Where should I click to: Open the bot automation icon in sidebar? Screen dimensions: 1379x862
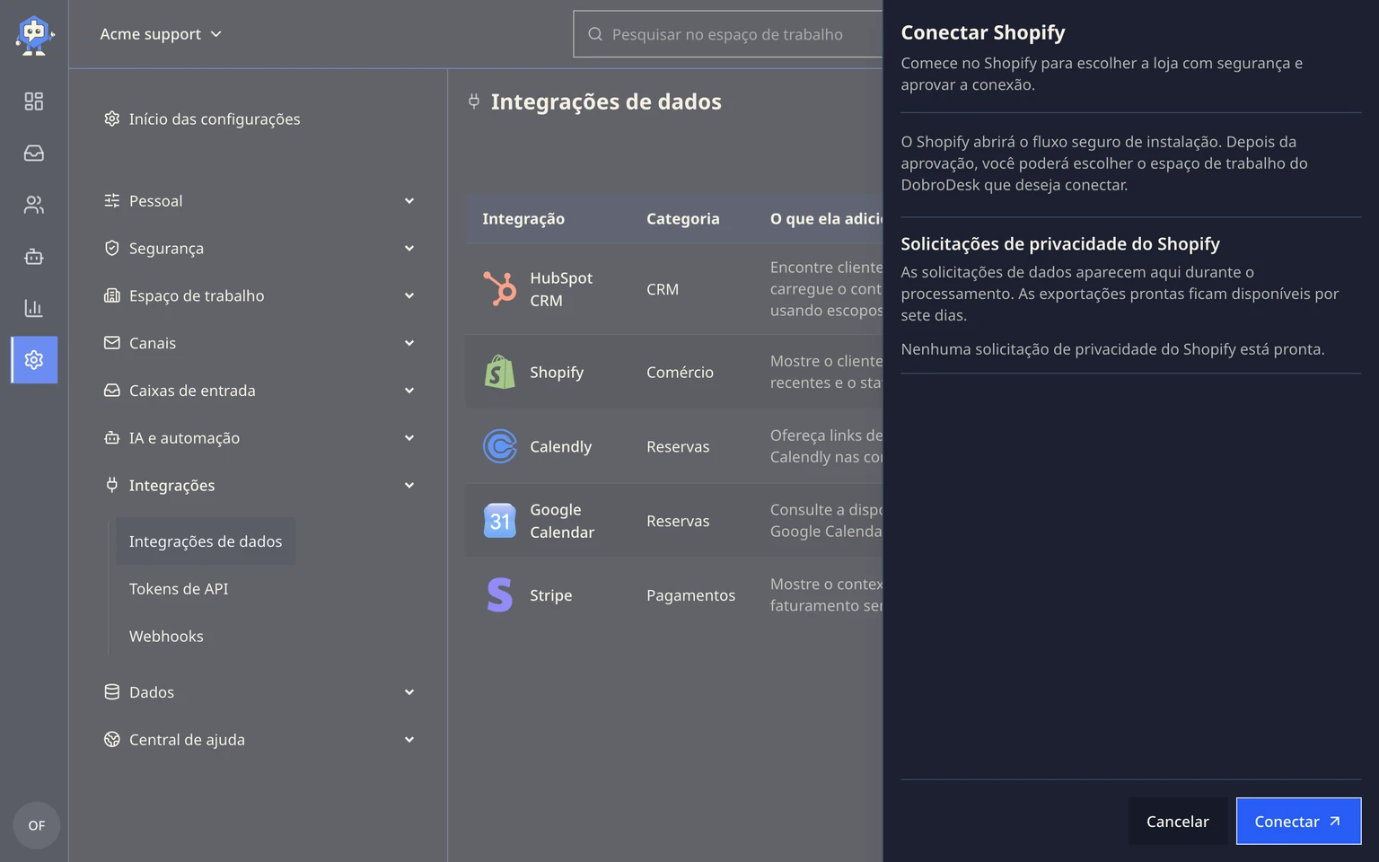(34, 257)
